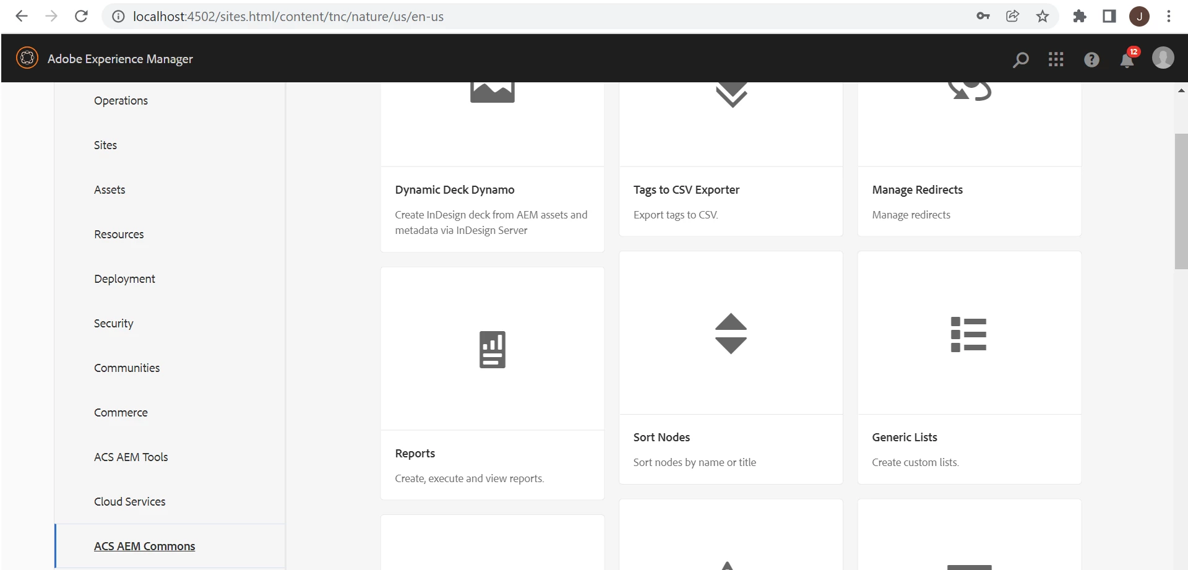Click the Adobe Experience Manager logo icon
The height and width of the screenshot is (570, 1188).
(27, 58)
